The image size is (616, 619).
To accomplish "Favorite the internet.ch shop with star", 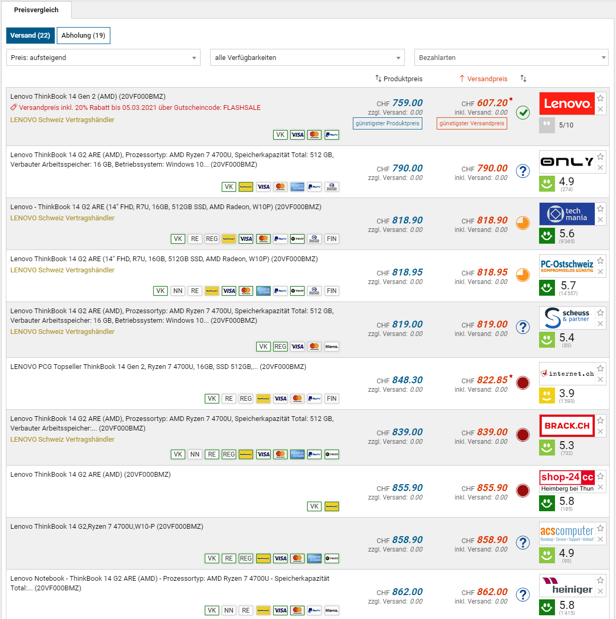I will point(600,368).
